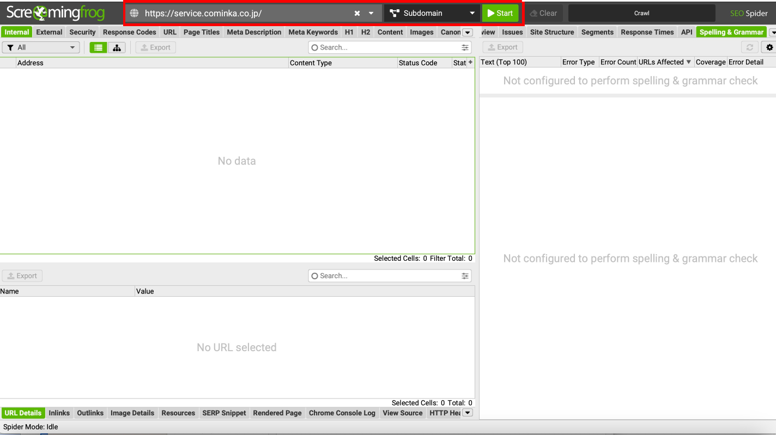Click Export in the lower panel

coord(22,276)
